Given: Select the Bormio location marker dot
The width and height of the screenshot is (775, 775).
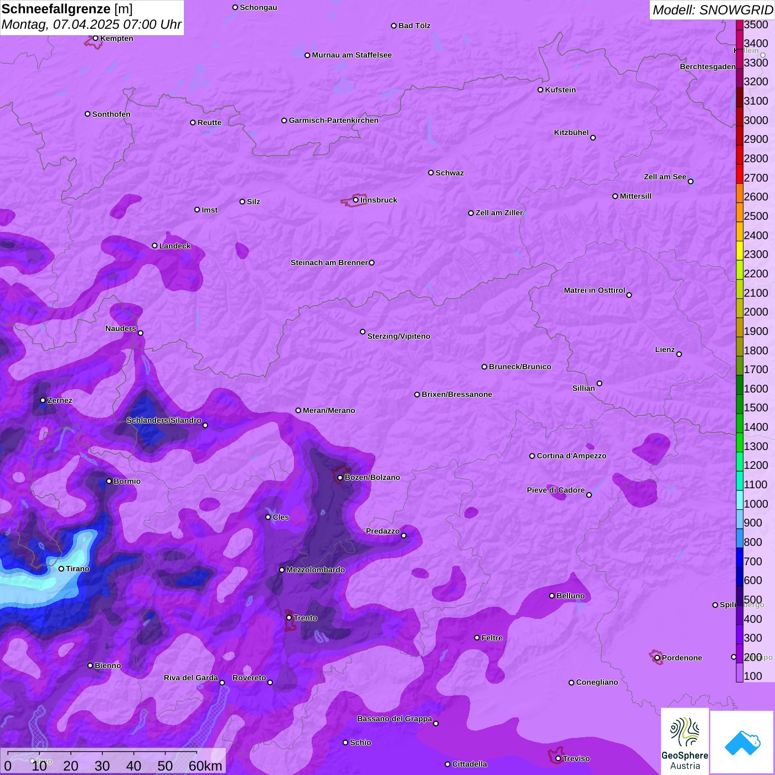Looking at the screenshot, I should (x=109, y=481).
